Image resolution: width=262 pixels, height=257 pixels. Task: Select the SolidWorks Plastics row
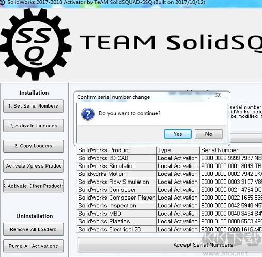coord(169,221)
